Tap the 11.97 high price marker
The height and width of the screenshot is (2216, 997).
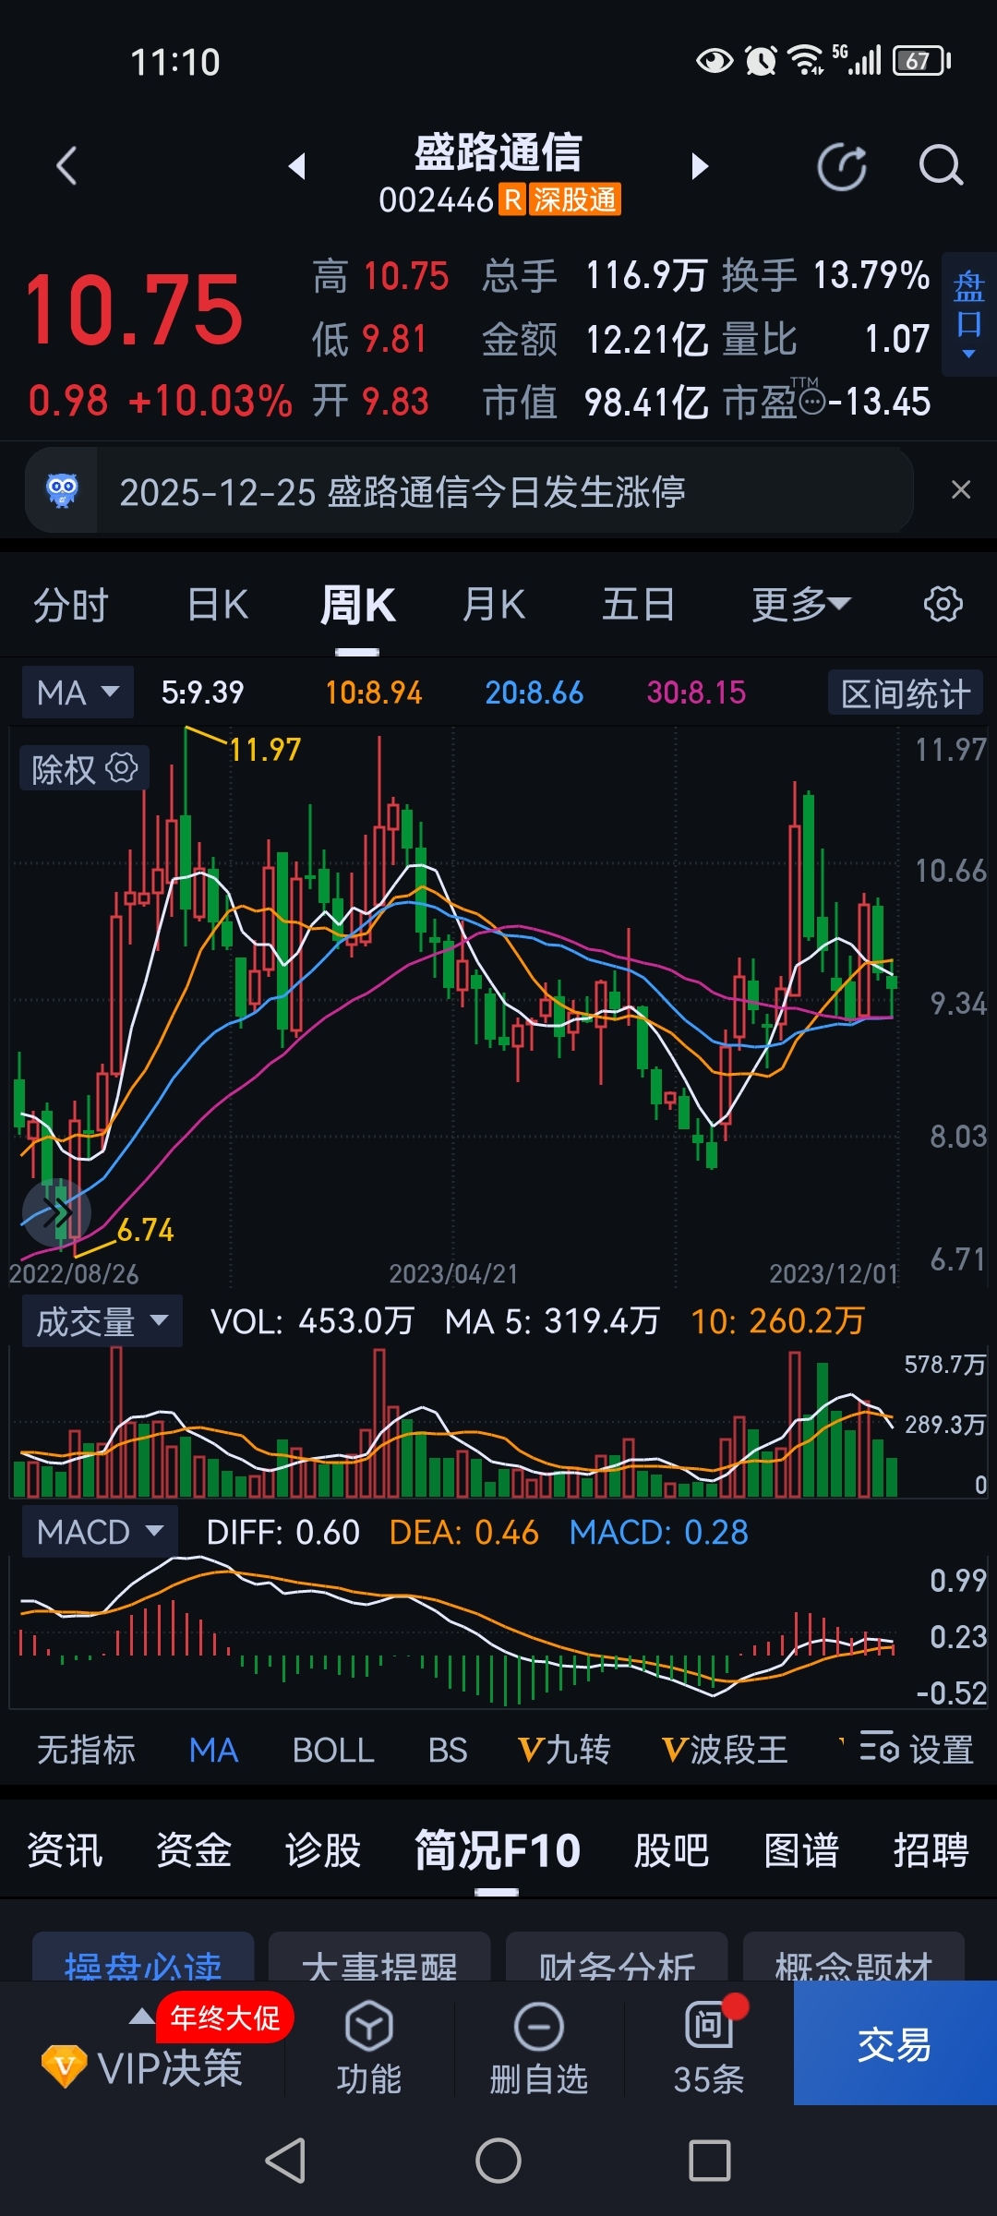[x=265, y=749]
